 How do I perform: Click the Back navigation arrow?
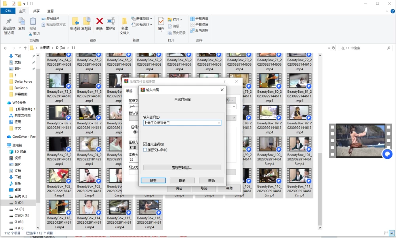pos(6,48)
